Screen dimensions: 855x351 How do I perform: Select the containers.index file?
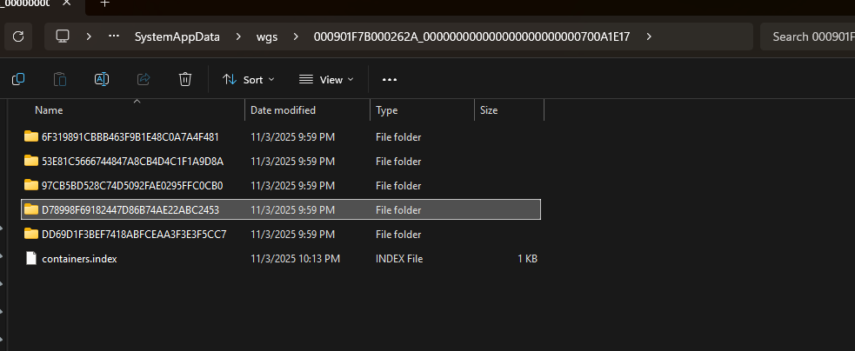coord(79,259)
